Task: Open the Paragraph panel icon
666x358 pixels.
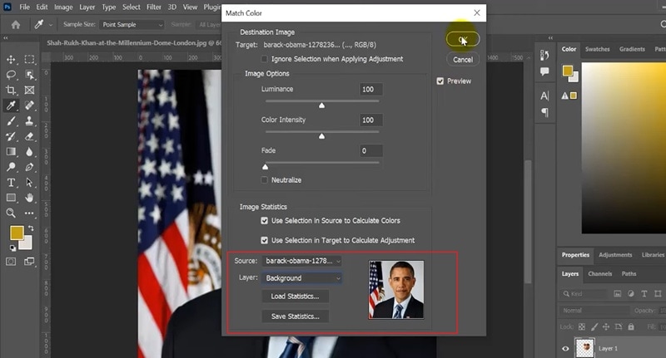Action: coord(544,112)
